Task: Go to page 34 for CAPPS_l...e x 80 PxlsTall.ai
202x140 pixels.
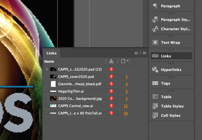Action: pyautogui.click(x=126, y=113)
